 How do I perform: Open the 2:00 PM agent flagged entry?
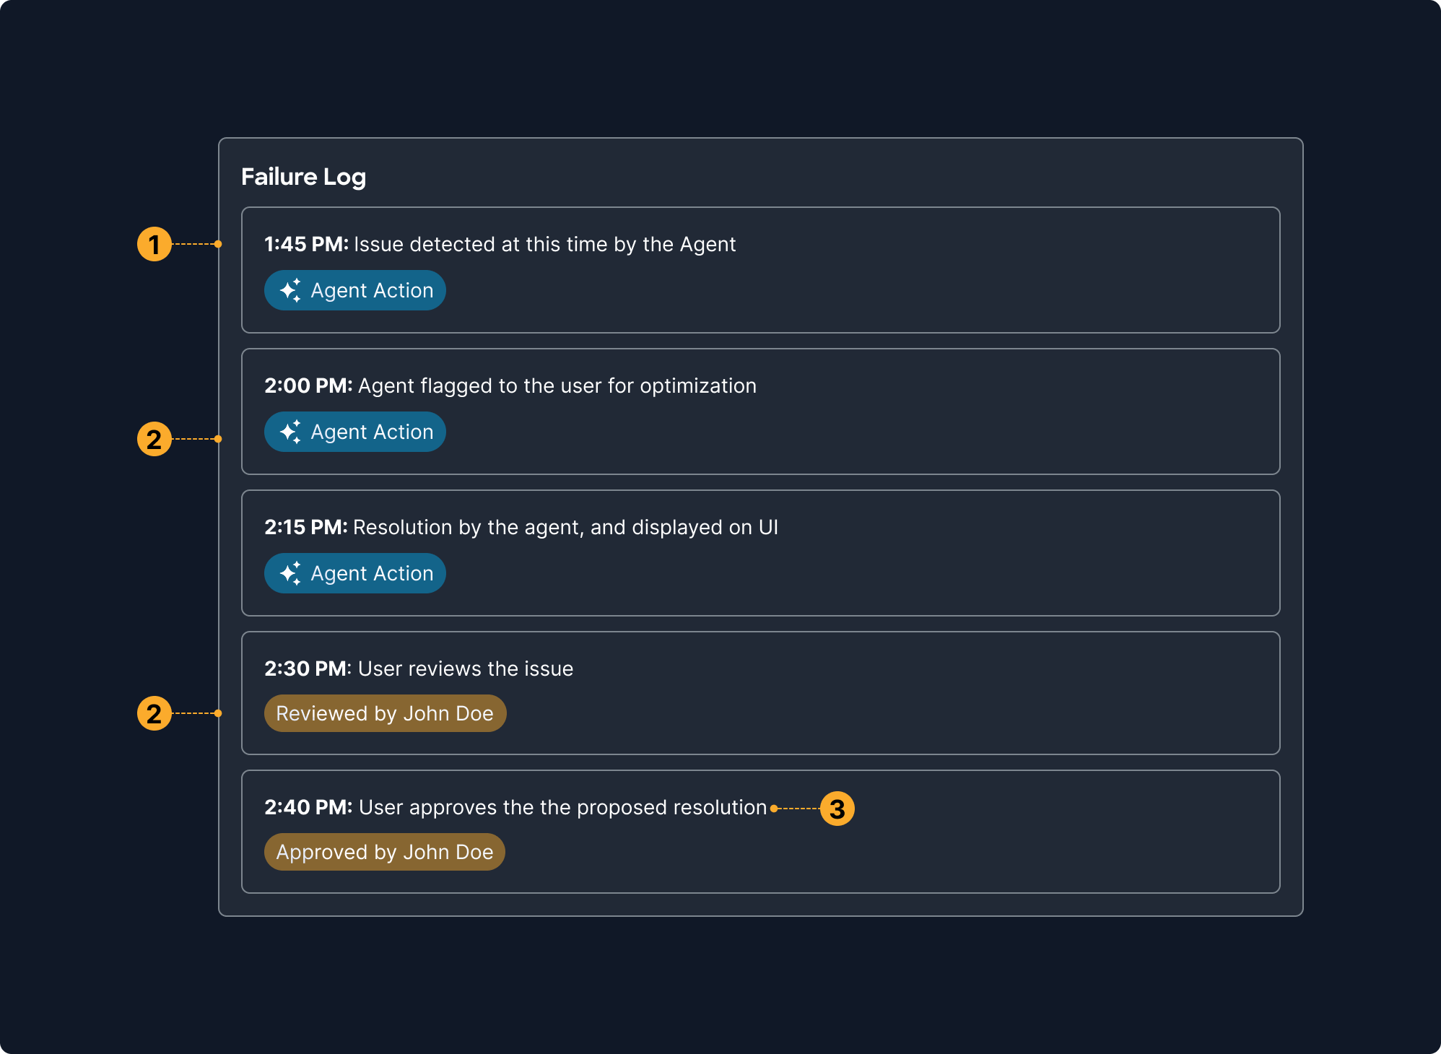pos(794,411)
